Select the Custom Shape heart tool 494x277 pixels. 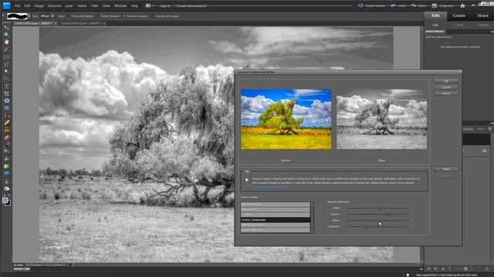(6, 174)
